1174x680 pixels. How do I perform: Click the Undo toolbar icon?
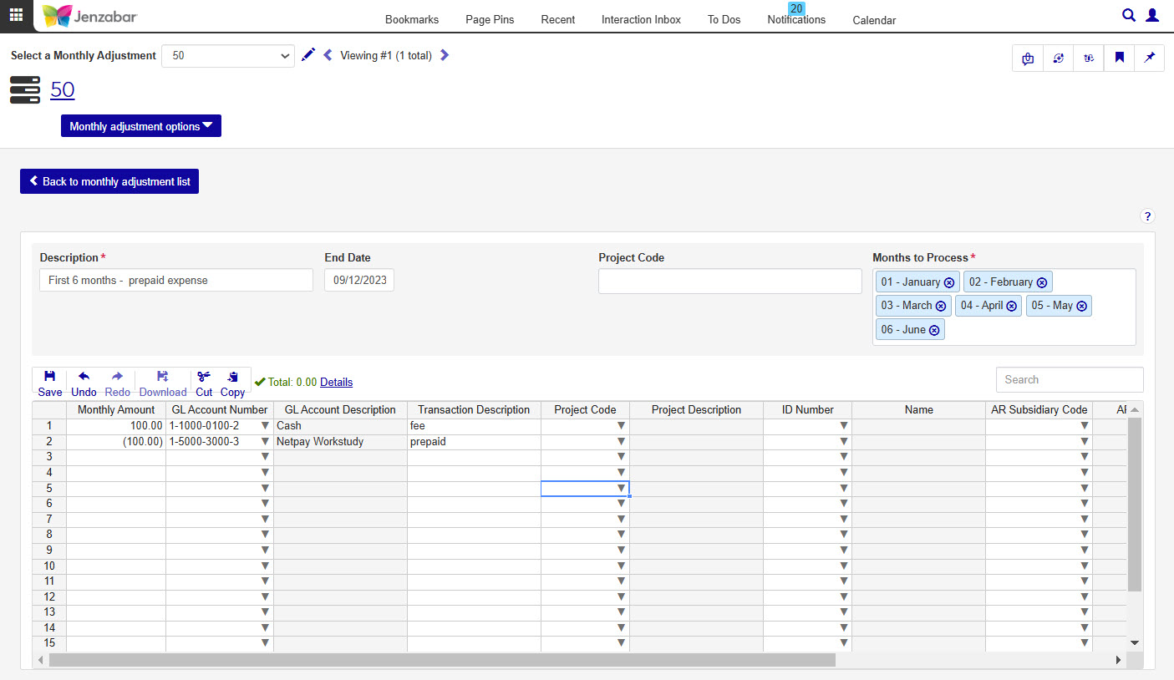click(84, 383)
